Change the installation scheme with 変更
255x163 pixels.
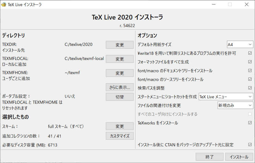[120, 126]
